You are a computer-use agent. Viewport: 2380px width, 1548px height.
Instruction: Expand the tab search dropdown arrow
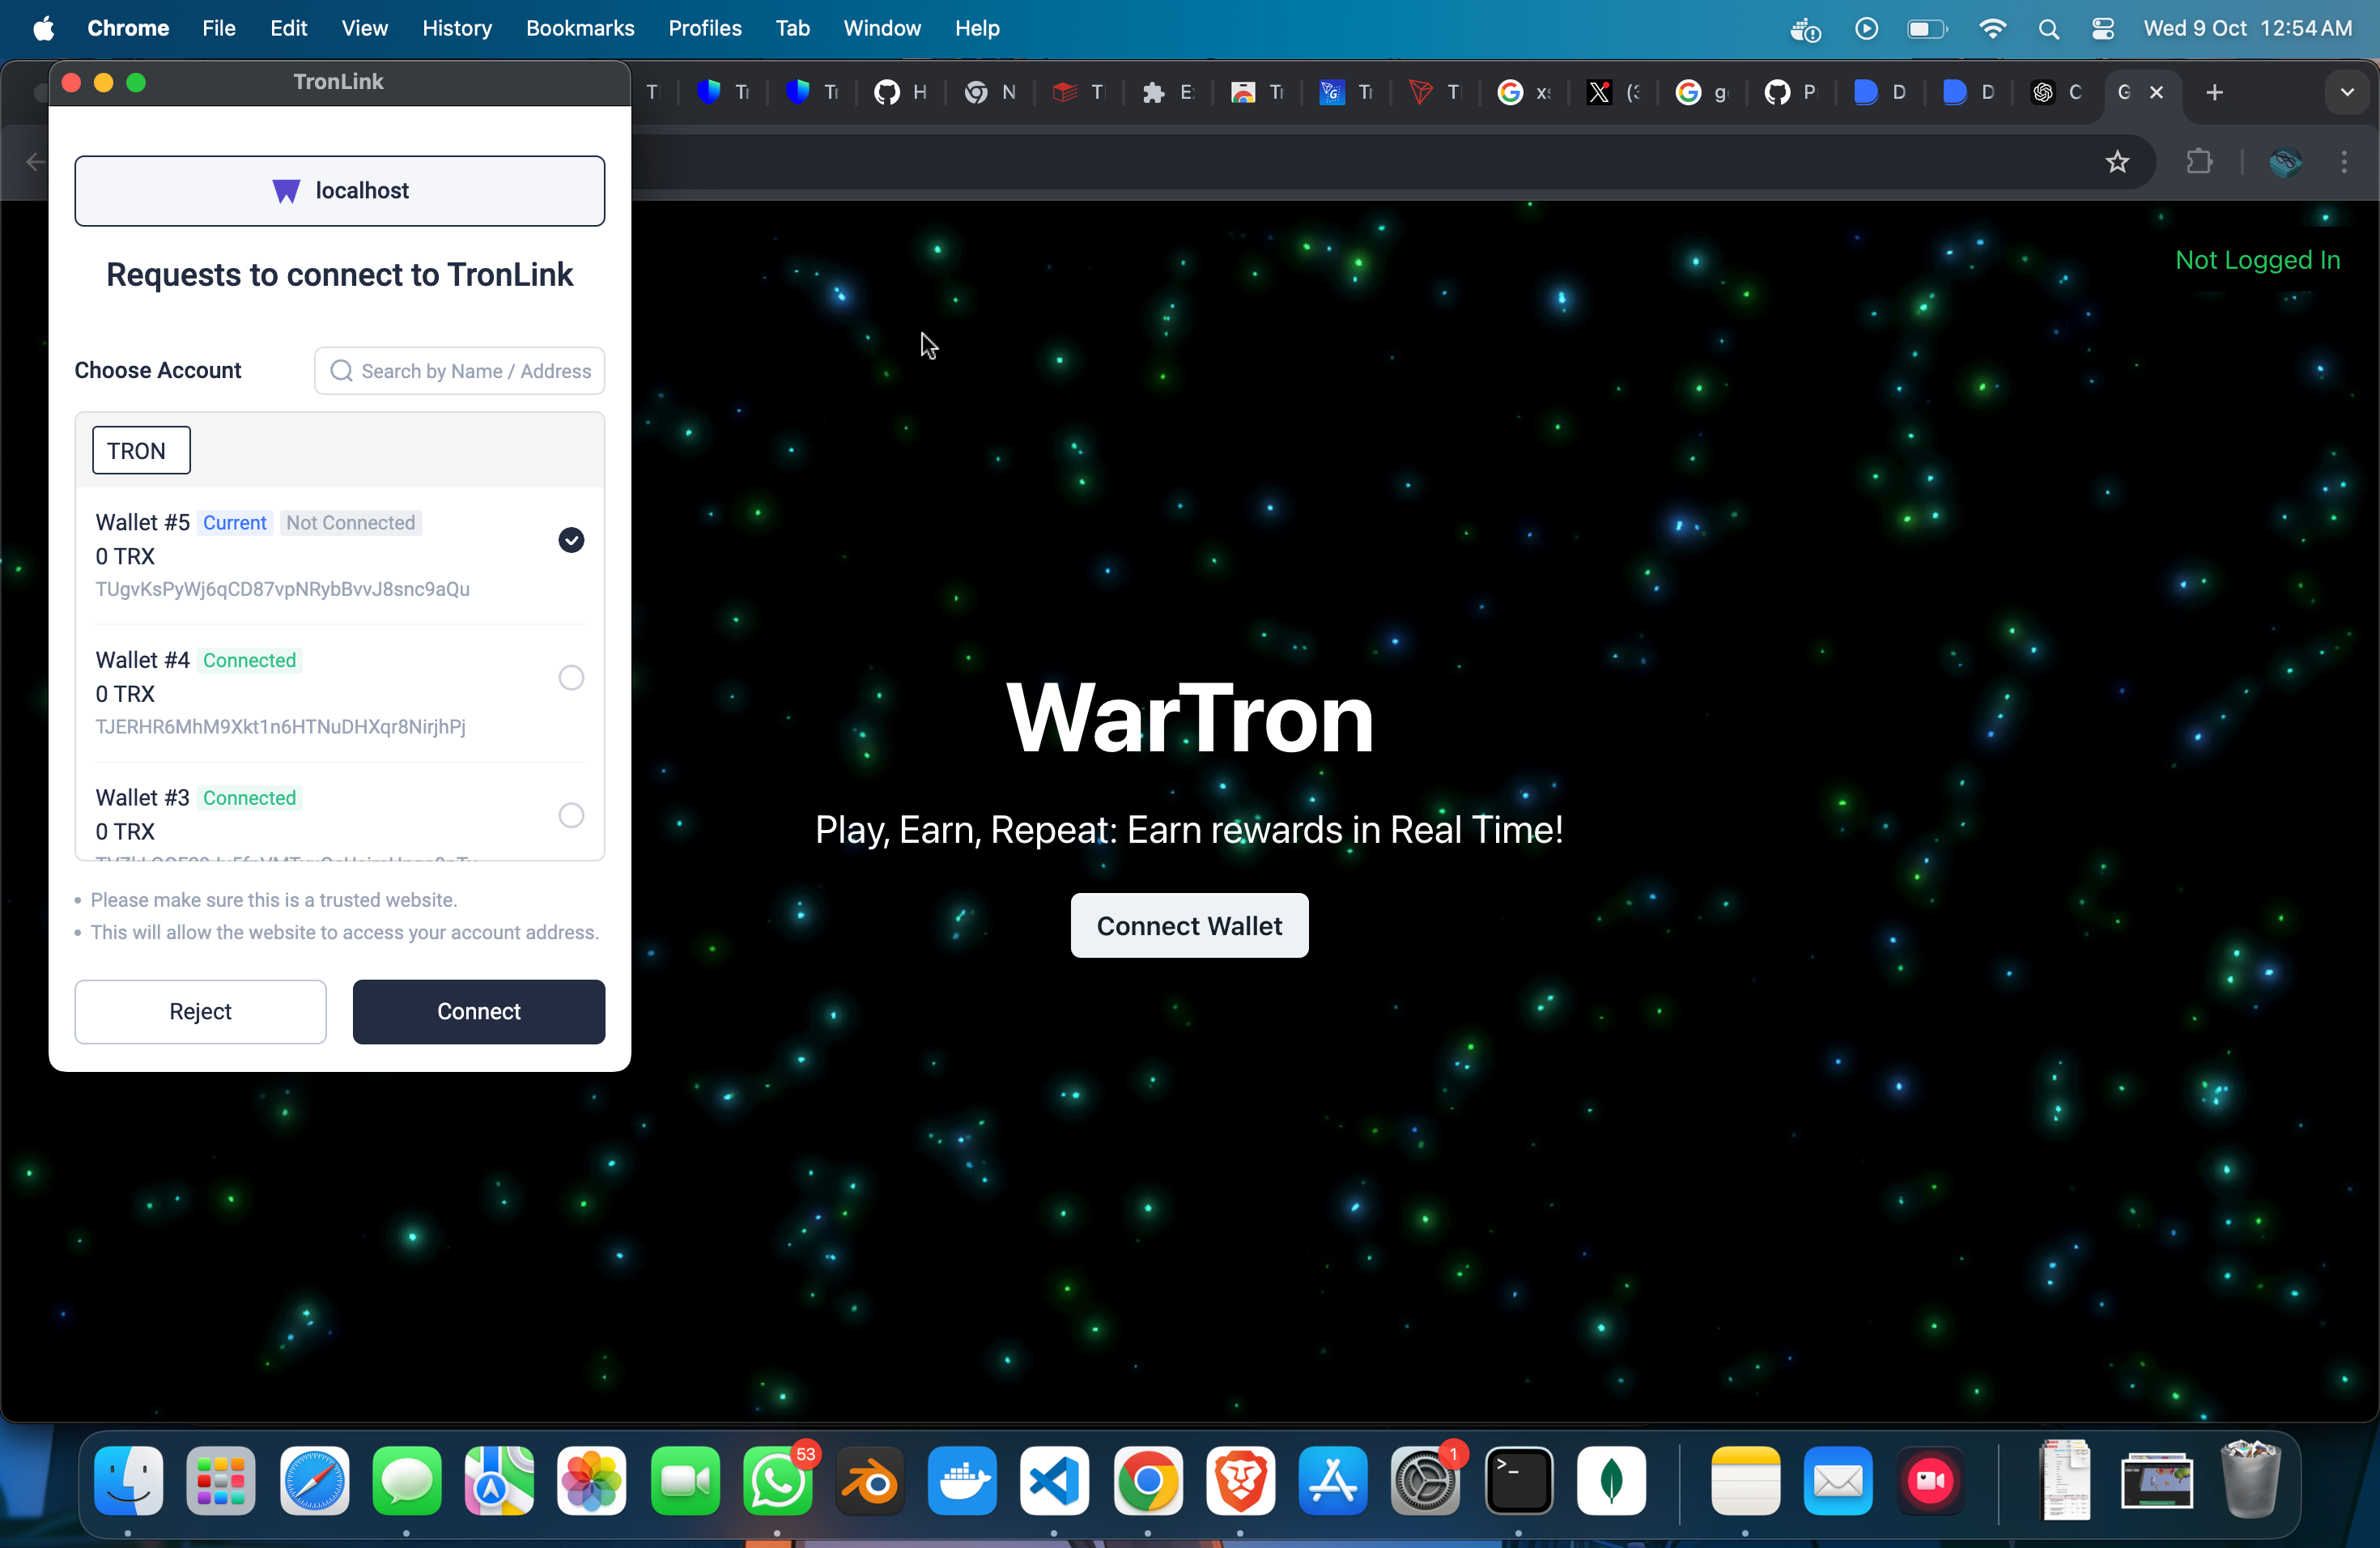point(2346,92)
